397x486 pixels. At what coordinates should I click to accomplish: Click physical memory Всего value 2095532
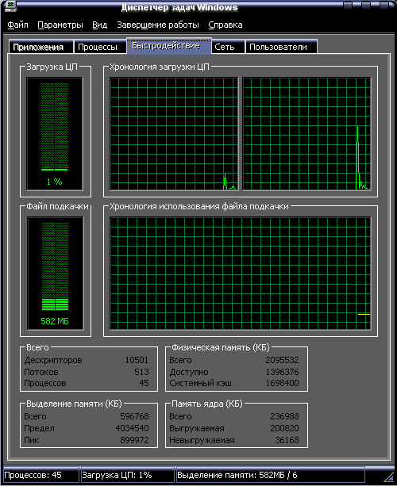[282, 360]
